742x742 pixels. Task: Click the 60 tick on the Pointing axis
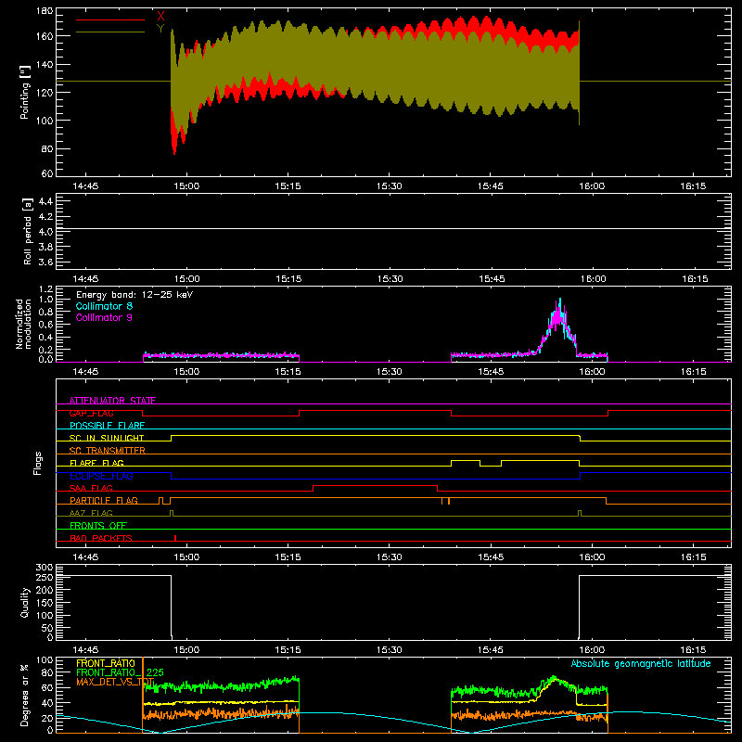pyautogui.click(x=47, y=173)
